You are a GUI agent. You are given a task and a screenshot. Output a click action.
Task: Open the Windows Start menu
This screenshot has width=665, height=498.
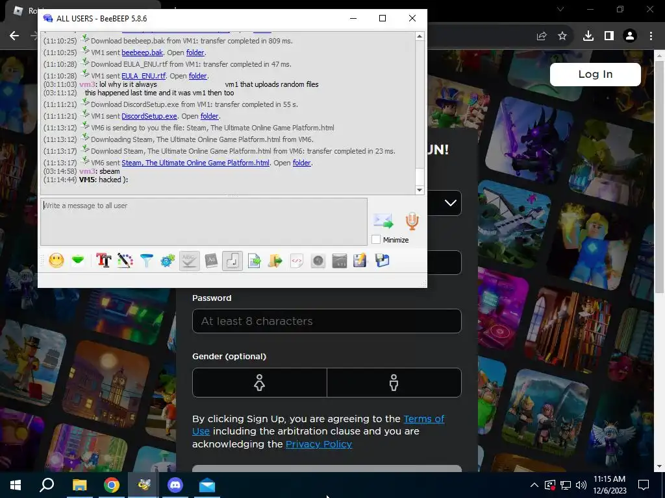pos(16,485)
